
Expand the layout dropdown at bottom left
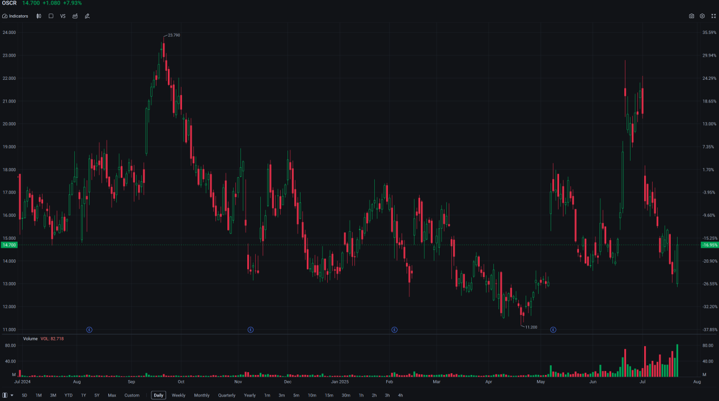coord(8,395)
